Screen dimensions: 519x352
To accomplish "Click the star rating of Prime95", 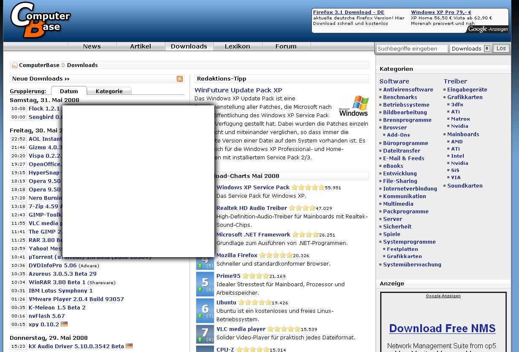I will (255, 276).
